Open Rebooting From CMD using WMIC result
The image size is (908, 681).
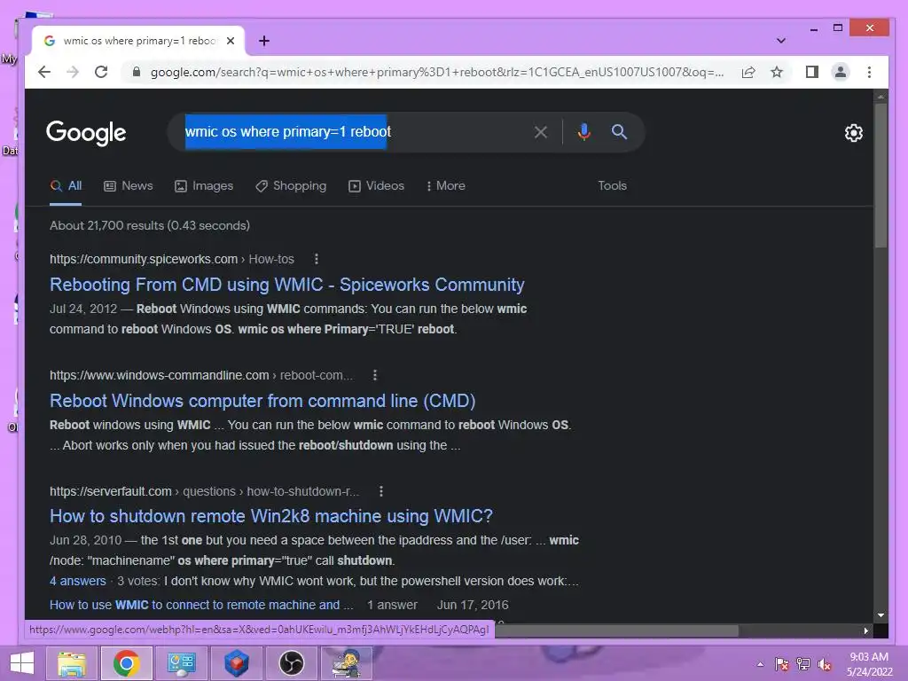click(x=286, y=285)
